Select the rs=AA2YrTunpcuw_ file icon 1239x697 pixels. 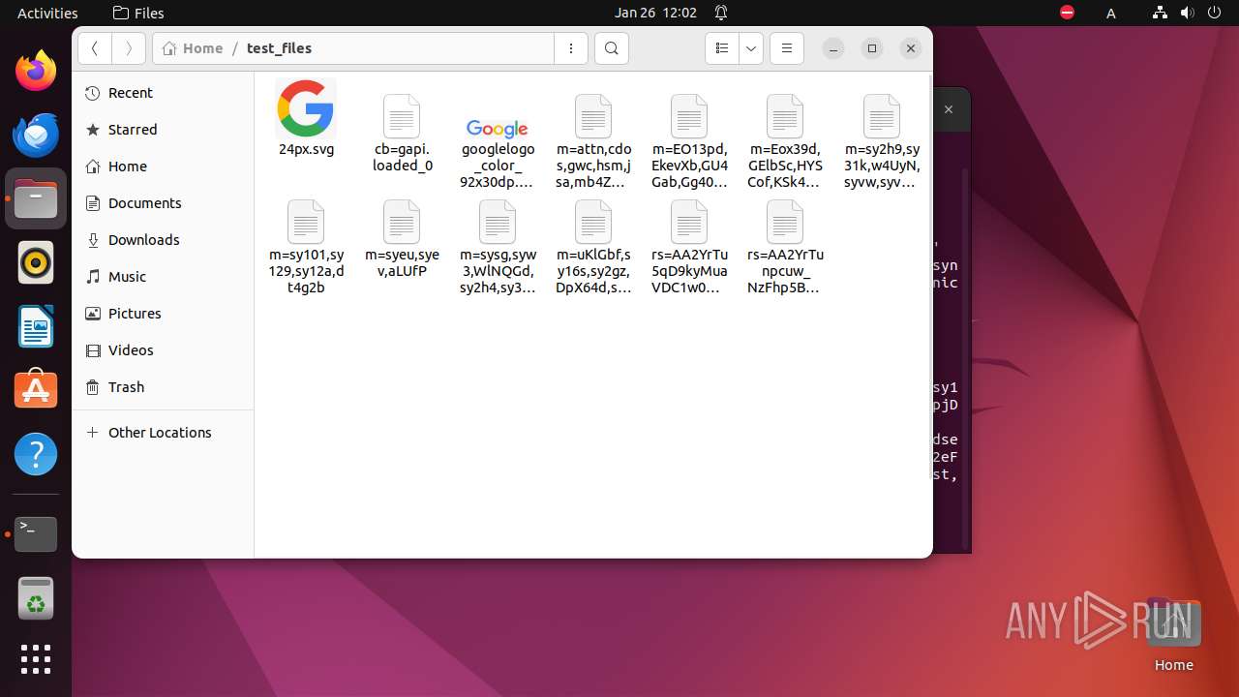pos(785,222)
